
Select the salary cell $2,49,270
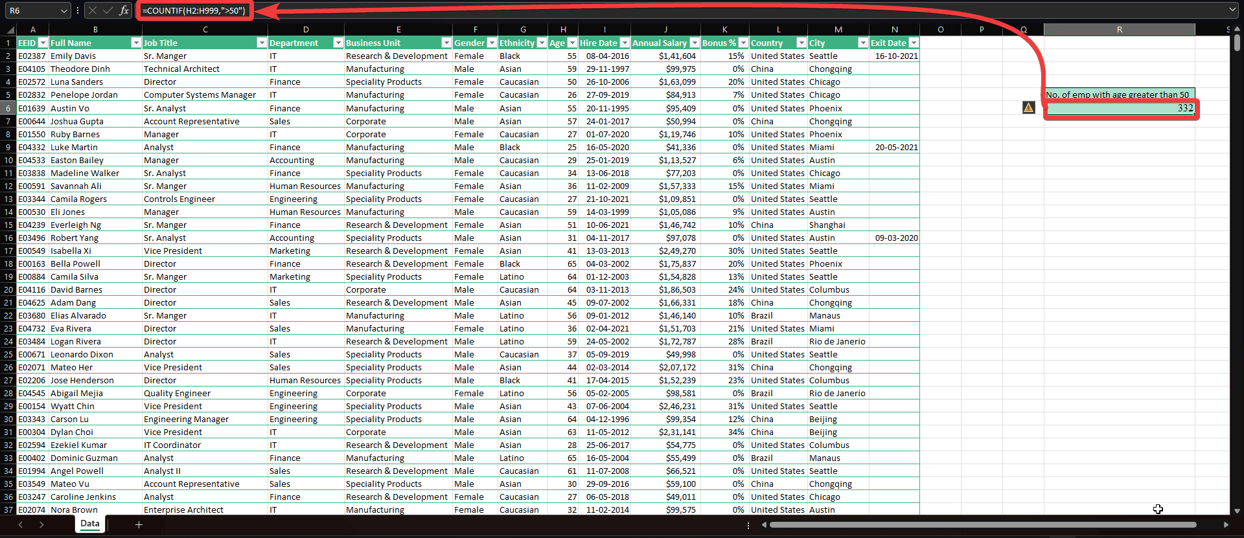[x=665, y=251]
